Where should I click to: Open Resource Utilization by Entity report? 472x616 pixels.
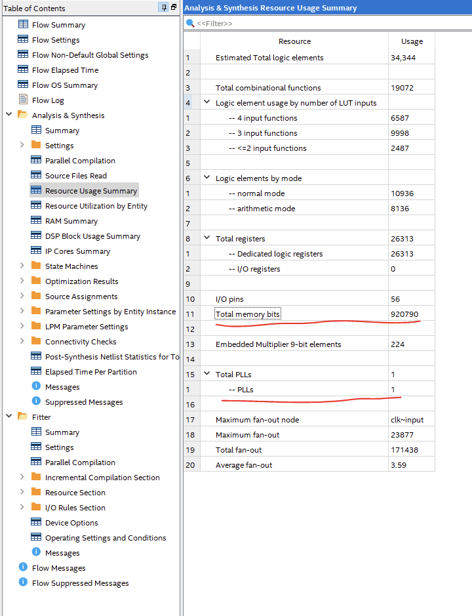(96, 206)
